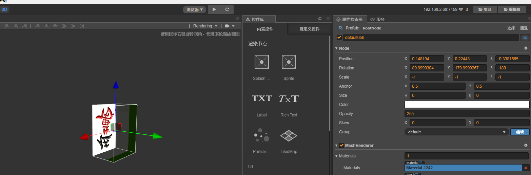Click the align horizontal centers icon
This screenshot has height=175, width=531.
[x=16, y=26]
